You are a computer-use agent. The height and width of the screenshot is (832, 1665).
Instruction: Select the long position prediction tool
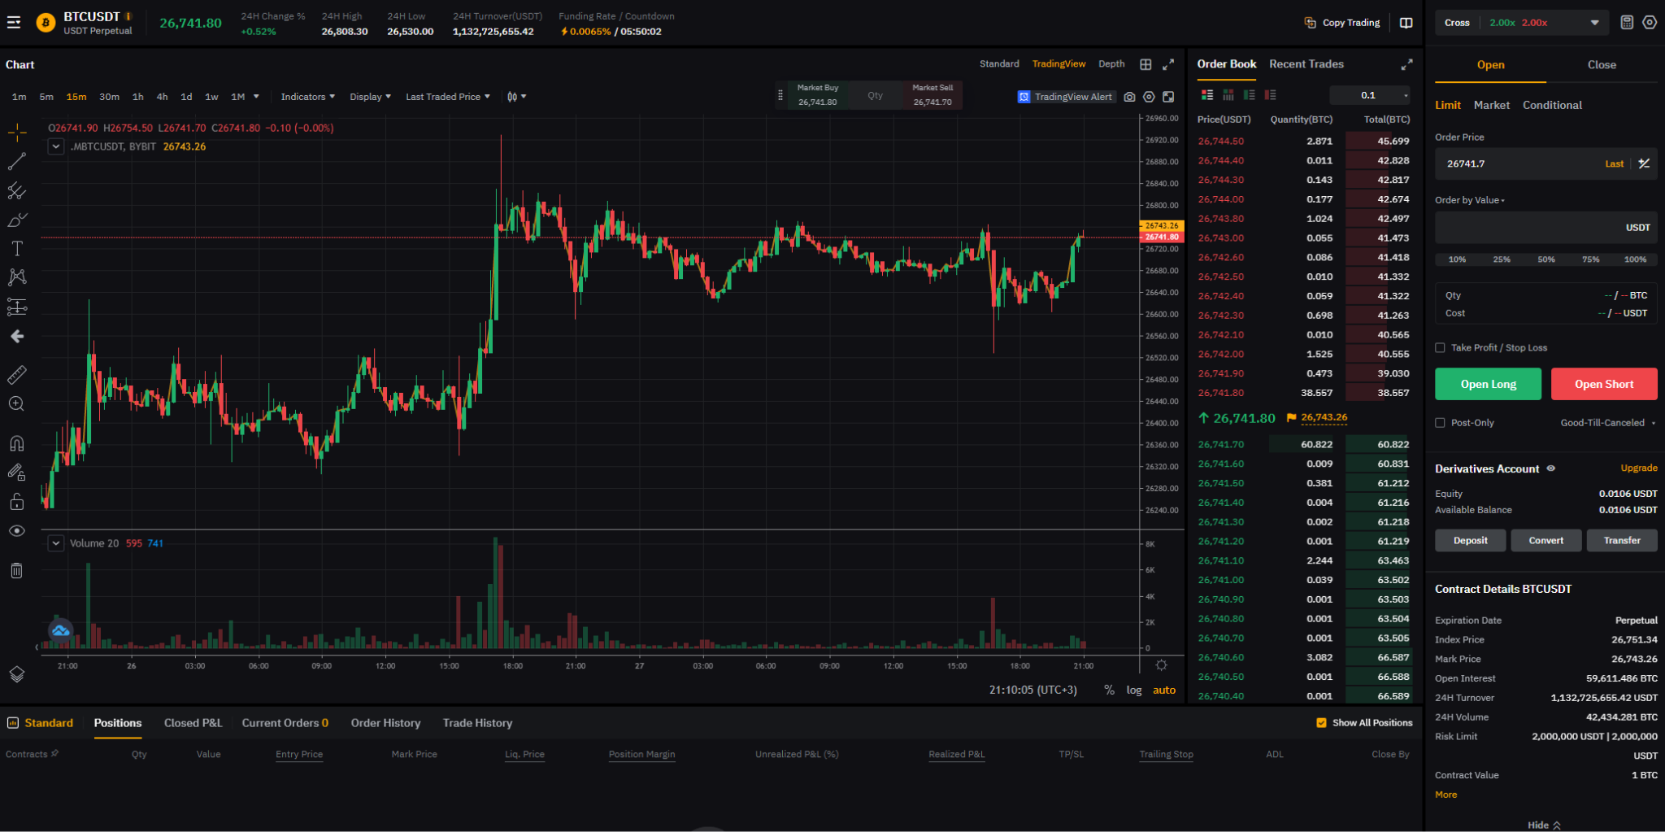point(17,307)
